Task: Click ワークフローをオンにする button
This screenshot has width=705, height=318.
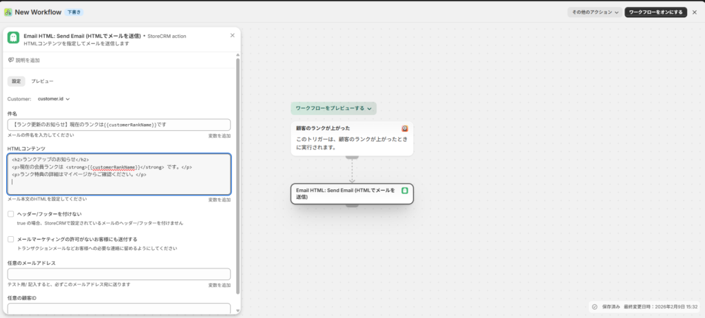Action: tap(655, 12)
